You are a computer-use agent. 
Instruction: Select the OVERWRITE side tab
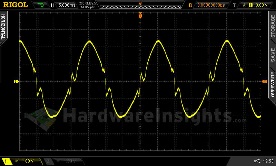click(273, 85)
